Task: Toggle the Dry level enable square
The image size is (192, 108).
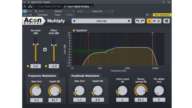Action: point(28,66)
